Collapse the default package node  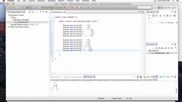tap(13, 20)
